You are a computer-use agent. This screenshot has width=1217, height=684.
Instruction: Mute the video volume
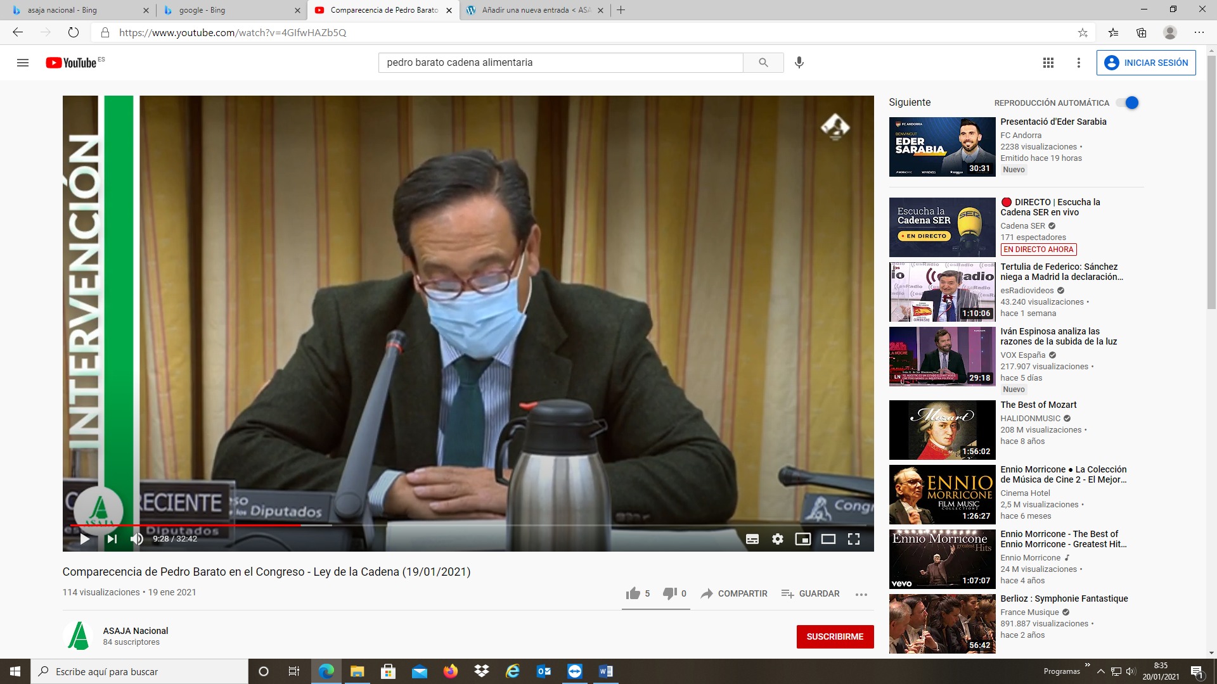[x=136, y=539]
